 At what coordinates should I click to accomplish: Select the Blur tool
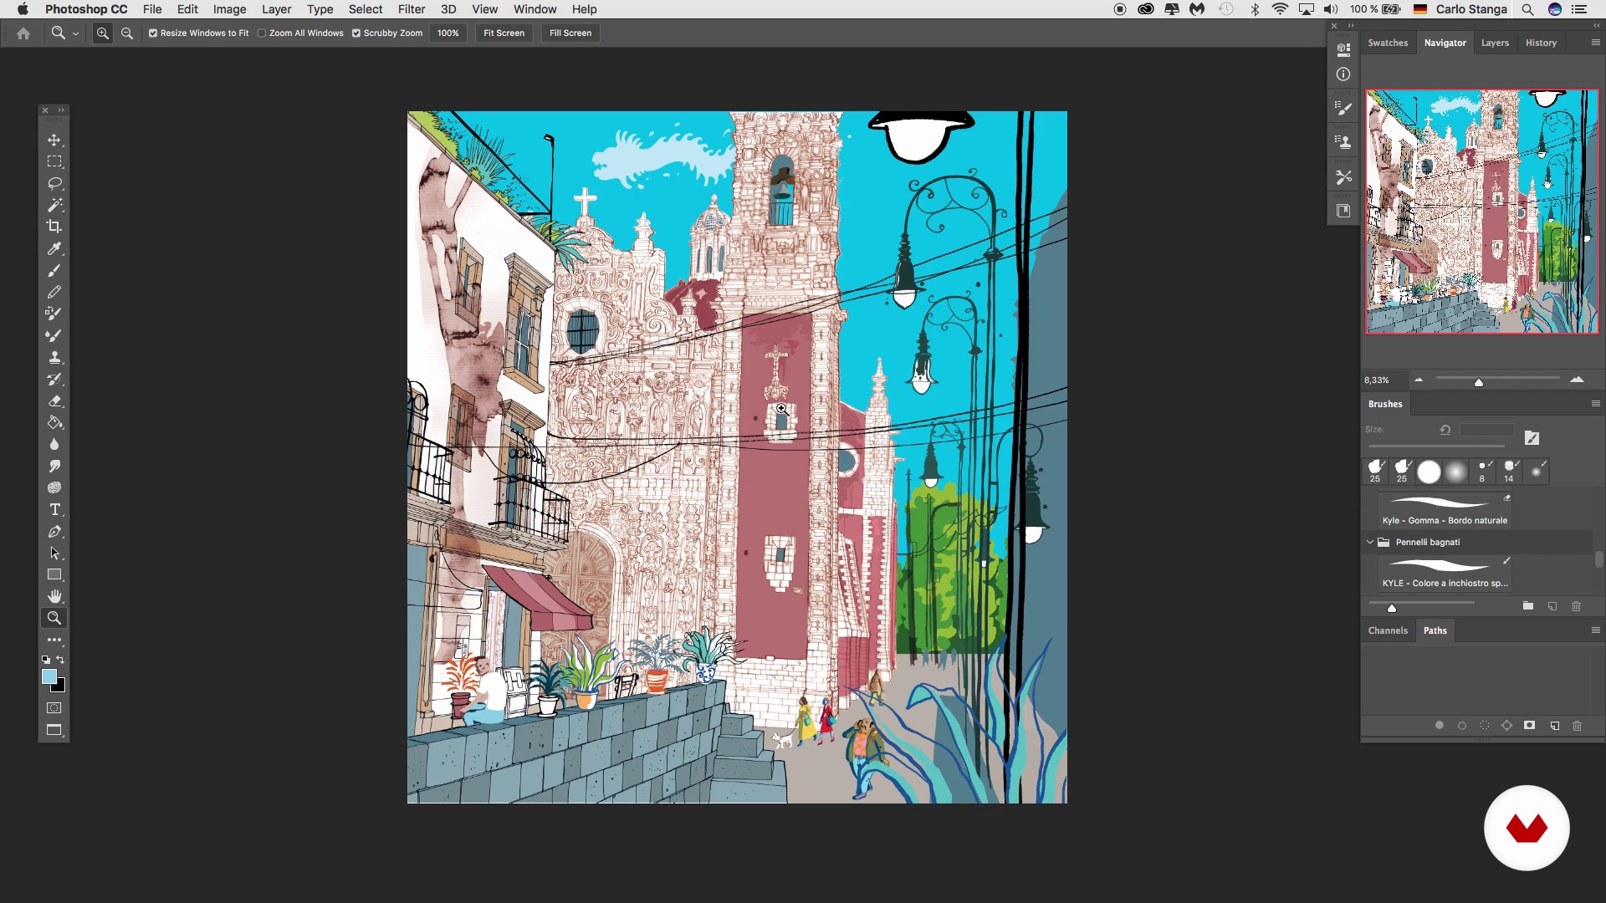tap(54, 444)
